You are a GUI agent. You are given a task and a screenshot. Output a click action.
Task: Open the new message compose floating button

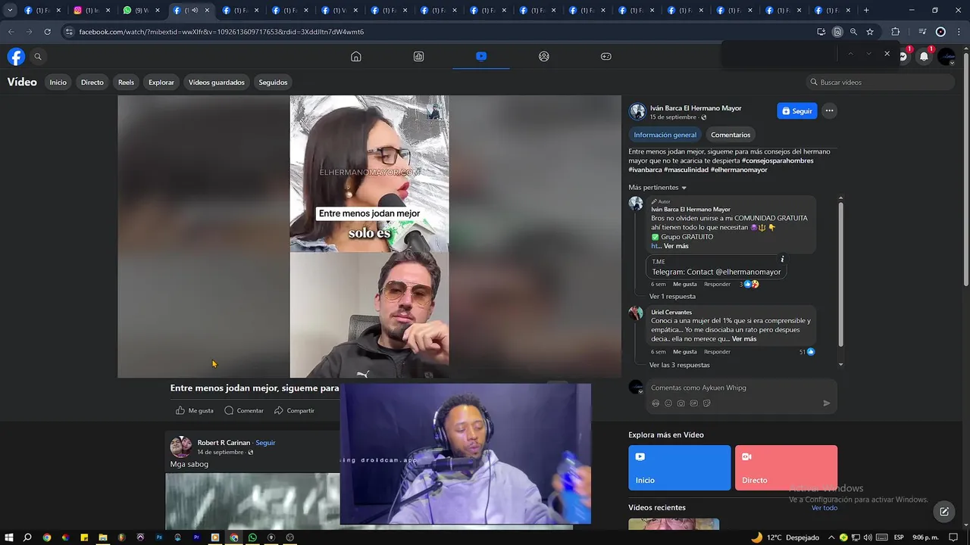[944, 512]
